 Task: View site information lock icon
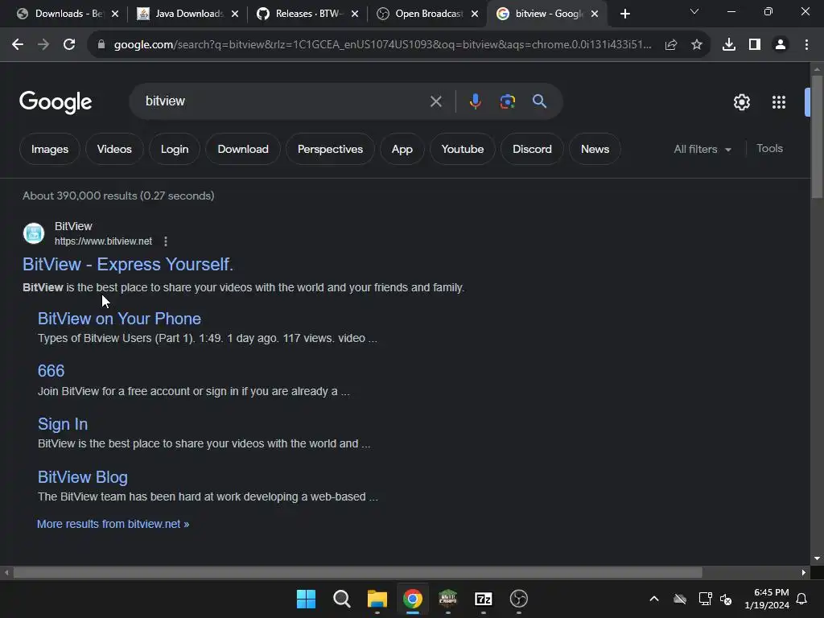(101, 45)
